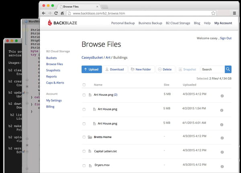Open My Account nav item

point(223,23)
